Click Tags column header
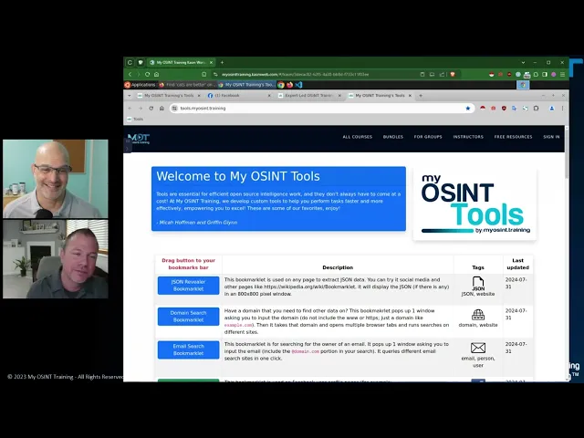584x438 pixels. (478, 267)
